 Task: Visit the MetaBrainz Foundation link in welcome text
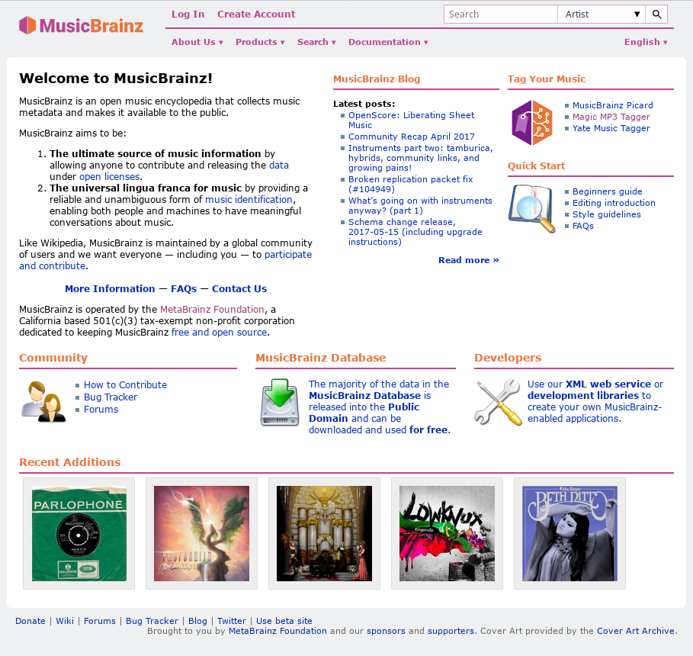(x=212, y=309)
